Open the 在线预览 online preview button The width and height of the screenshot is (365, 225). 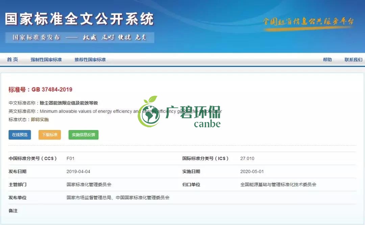[x=19, y=135]
